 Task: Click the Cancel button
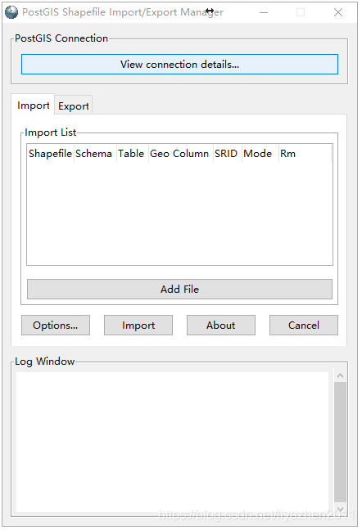pyautogui.click(x=304, y=326)
